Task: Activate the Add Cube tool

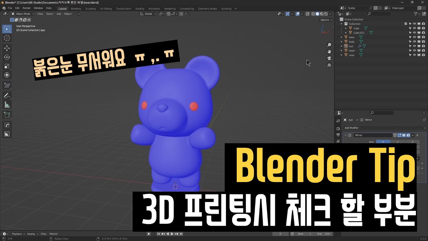Action: click(x=7, y=115)
